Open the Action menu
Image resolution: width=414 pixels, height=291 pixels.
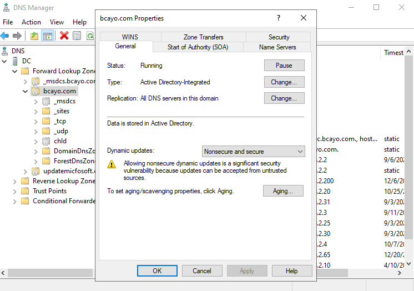pyautogui.click(x=31, y=22)
